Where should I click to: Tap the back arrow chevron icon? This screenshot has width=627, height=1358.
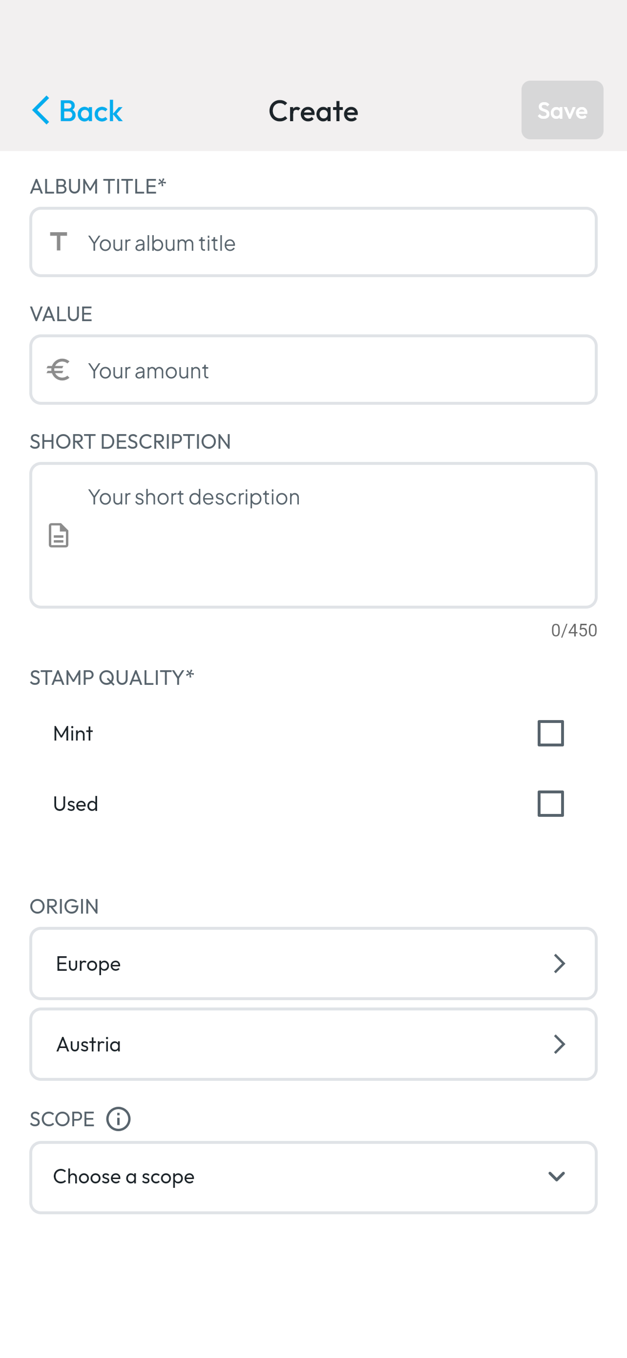pos(41,110)
